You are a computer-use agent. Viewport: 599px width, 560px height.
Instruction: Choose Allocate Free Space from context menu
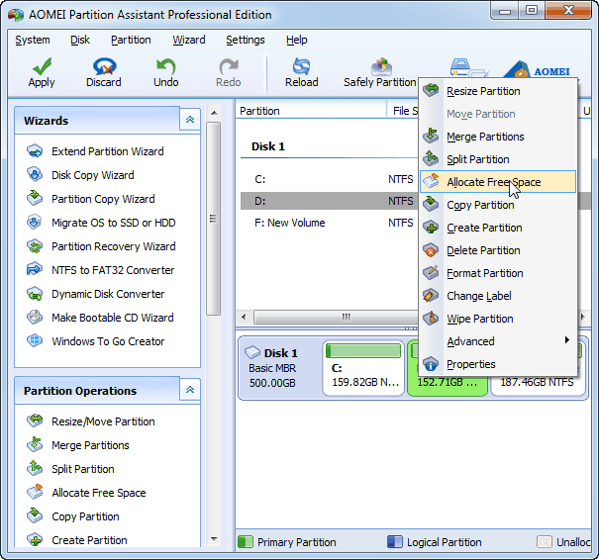pos(498,182)
